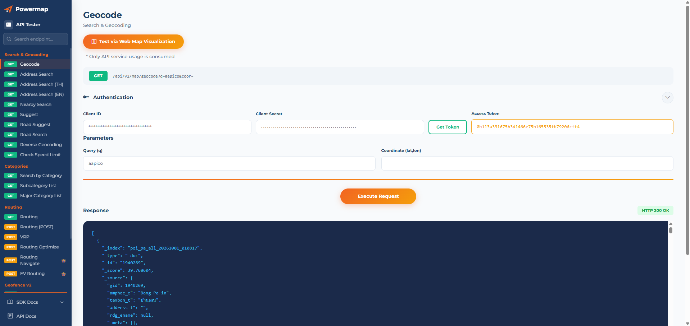
Task: Click the Routing section heading
Action: point(13,207)
